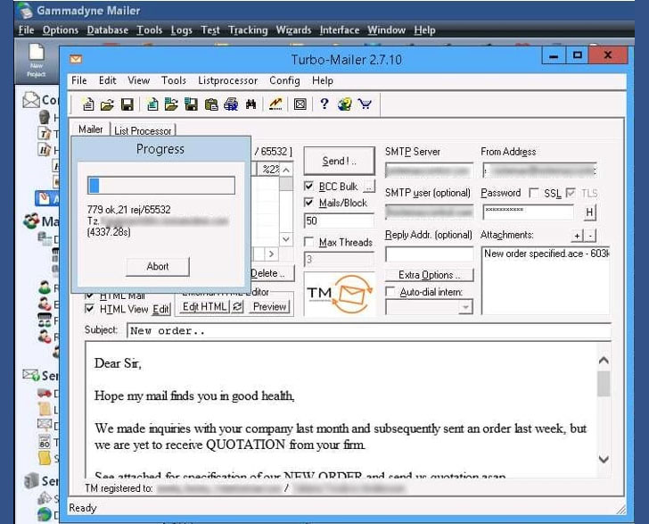Click the shopping cart icon
The height and width of the screenshot is (524, 649).
[365, 104]
